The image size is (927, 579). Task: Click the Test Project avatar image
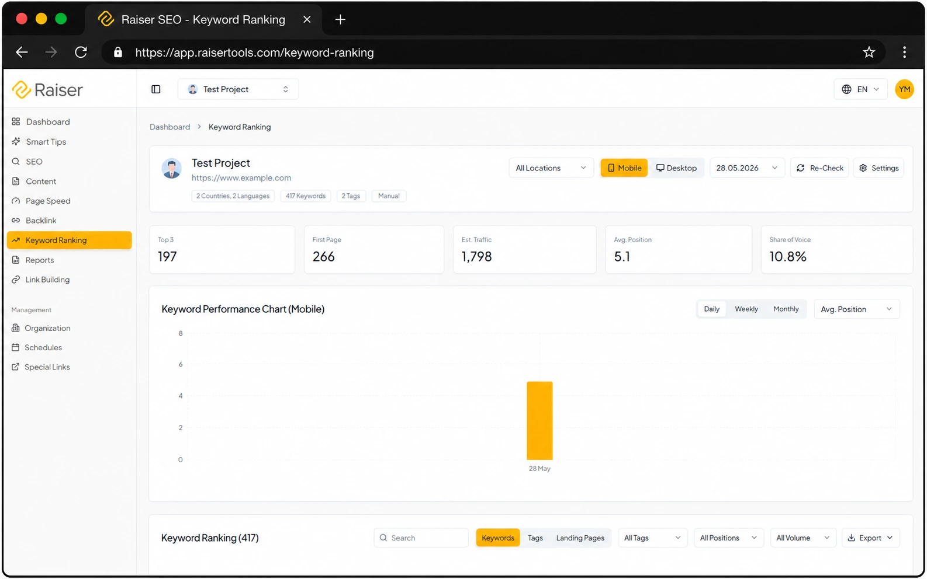(171, 169)
